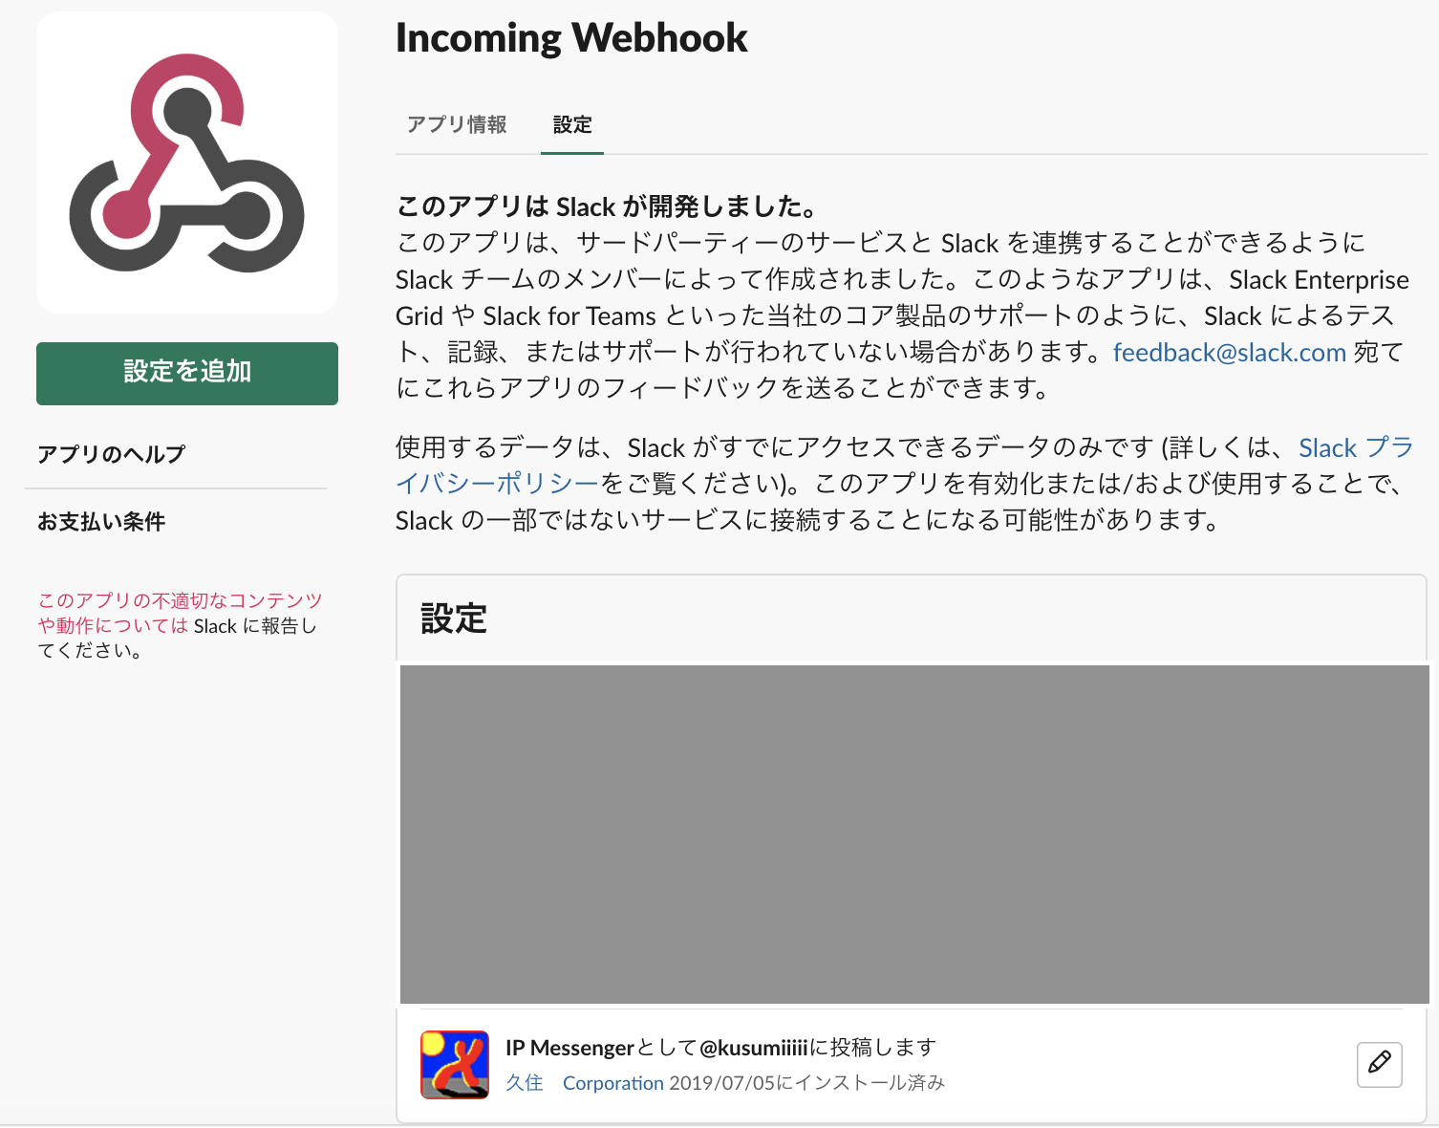This screenshot has width=1439, height=1128.
Task: Click the IP Messenger app icon
Action: pyautogui.click(x=455, y=1064)
